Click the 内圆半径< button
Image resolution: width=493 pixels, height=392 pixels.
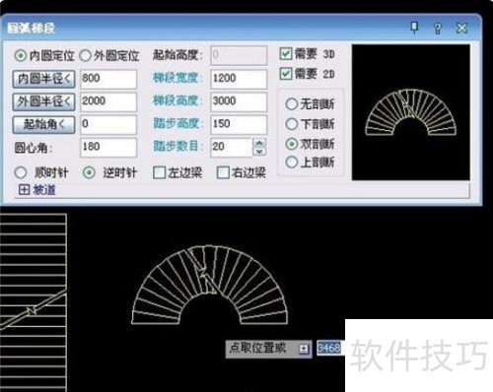point(43,79)
